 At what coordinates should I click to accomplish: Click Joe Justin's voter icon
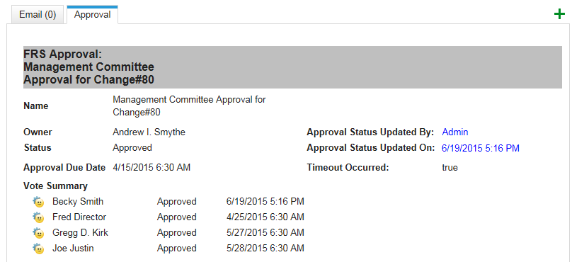pos(38,249)
